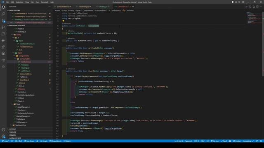
Task: Collapse the Entity folder in explorer
Action: point(19,35)
